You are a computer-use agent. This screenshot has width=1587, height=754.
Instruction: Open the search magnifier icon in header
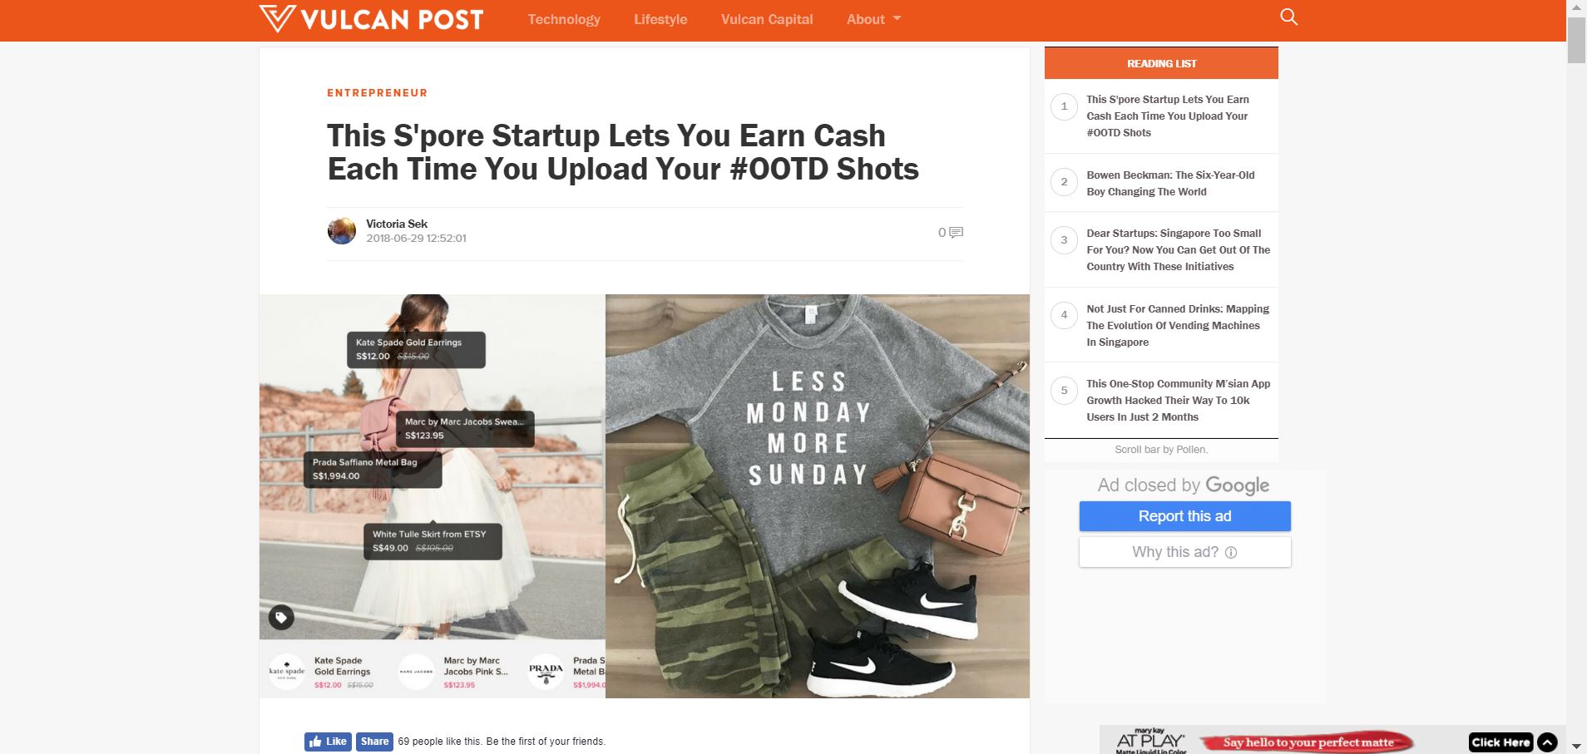coord(1288,17)
